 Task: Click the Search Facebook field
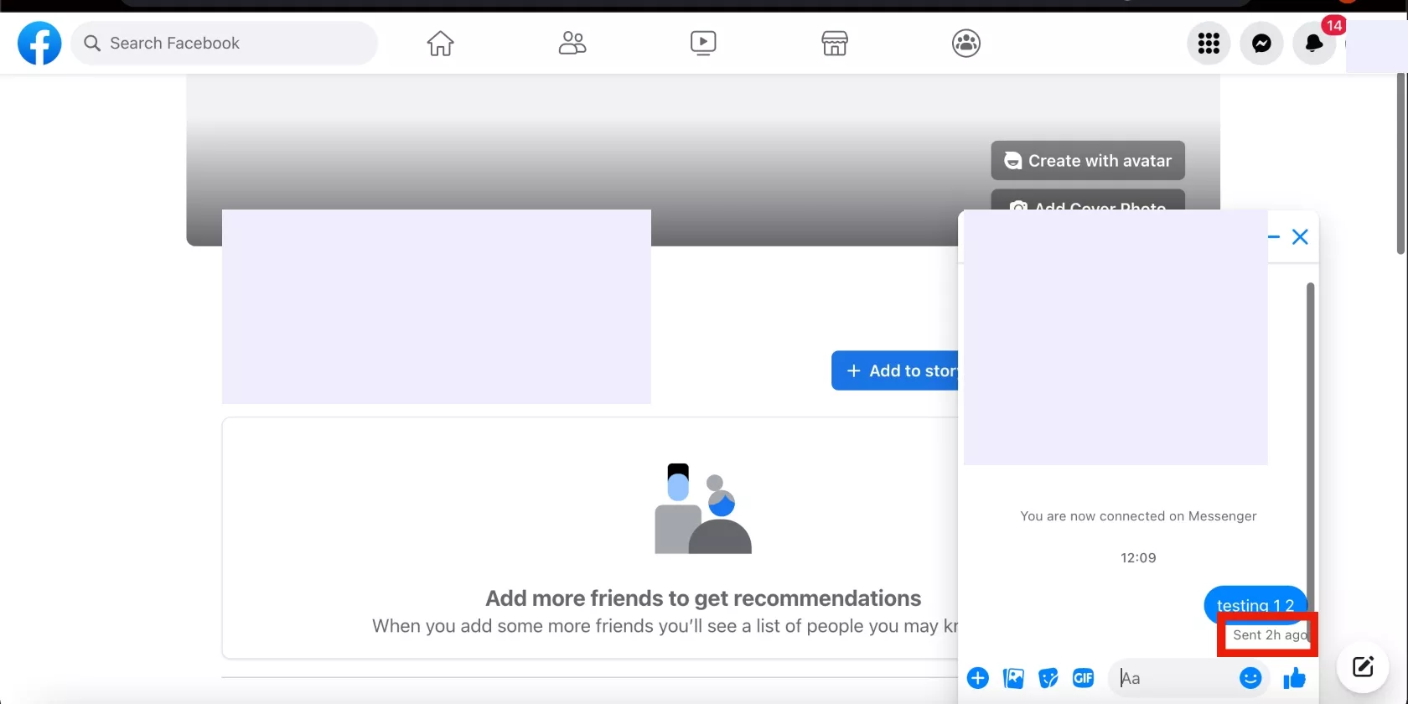click(x=225, y=43)
